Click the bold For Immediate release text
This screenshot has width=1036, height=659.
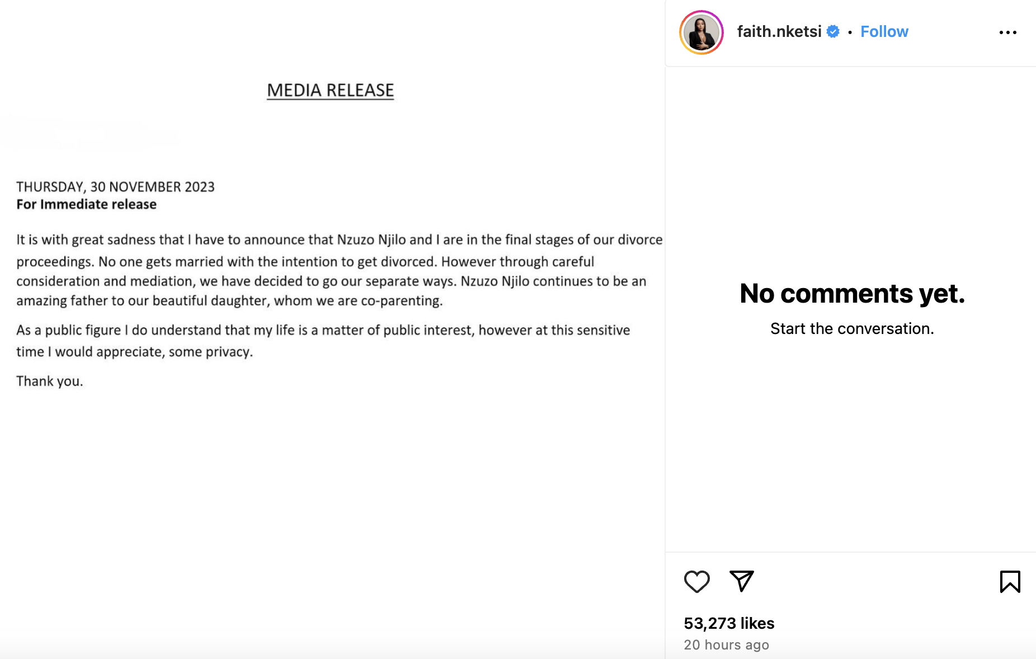(x=86, y=204)
